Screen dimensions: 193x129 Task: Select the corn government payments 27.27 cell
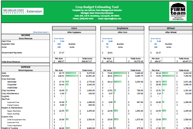(61, 53)
